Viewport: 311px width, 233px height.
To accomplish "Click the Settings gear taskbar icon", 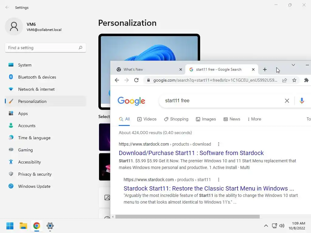I will click(50, 226).
